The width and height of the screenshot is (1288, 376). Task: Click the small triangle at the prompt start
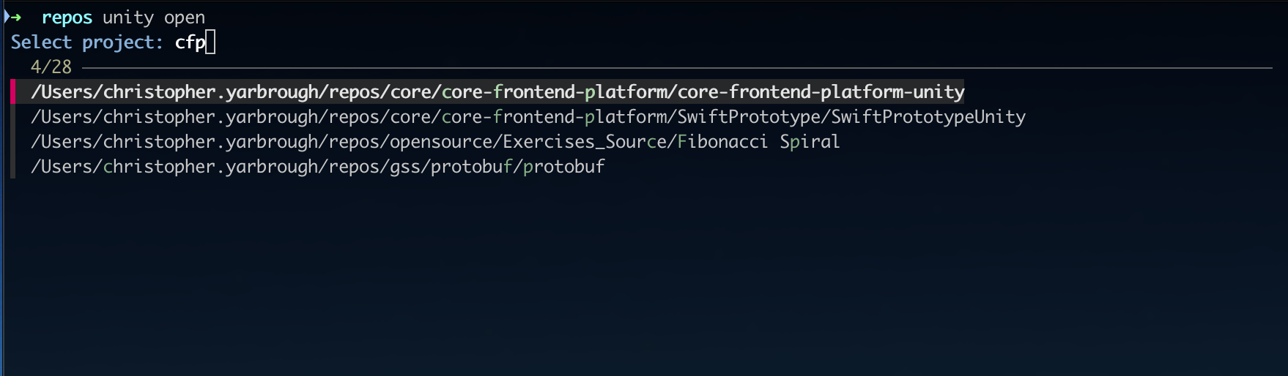(7, 16)
